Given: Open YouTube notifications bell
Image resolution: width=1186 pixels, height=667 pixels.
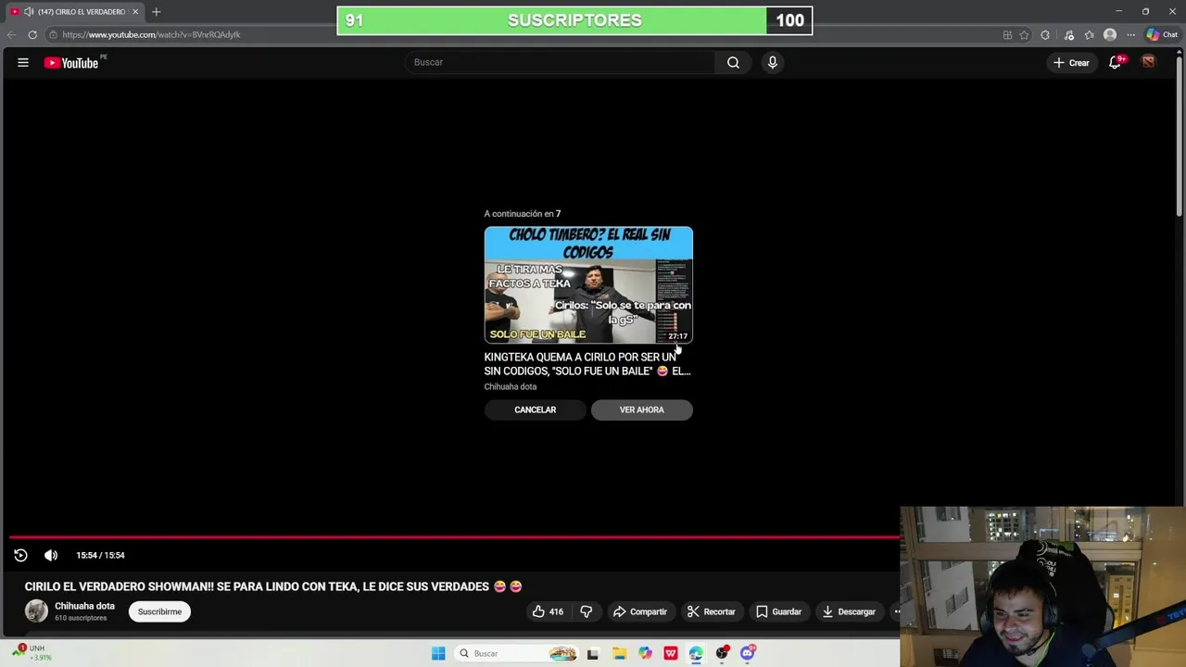Looking at the screenshot, I should pos(1116,63).
